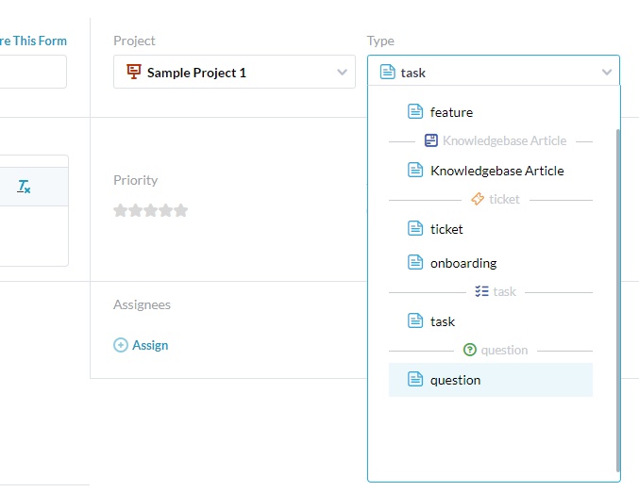
Task: Click the Sample Project 1 presentation icon
Action: pos(133,73)
